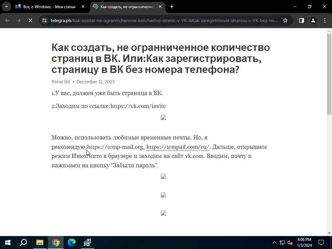Open the Chrome profile menu
The image size is (332, 249).
coord(313,20)
